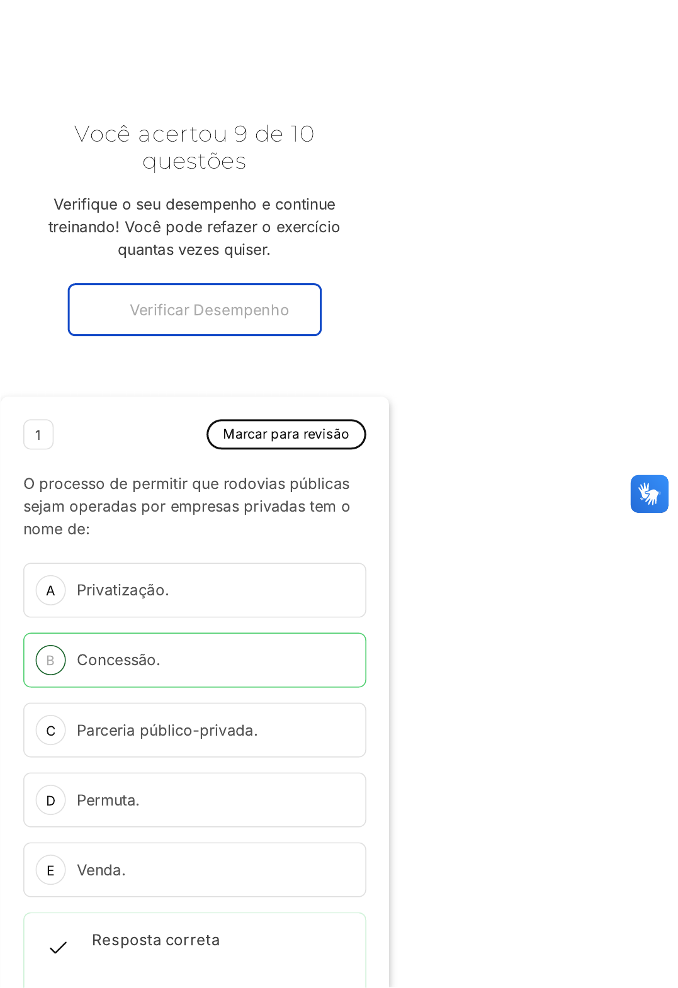Choose the answer Concessão
The image size is (678, 988).
tap(118, 660)
